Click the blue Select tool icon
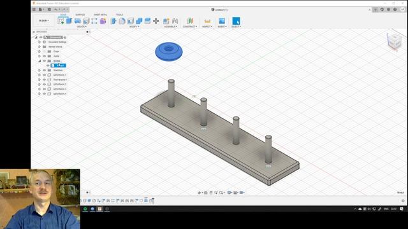This screenshot has height=229, width=408. [236, 21]
